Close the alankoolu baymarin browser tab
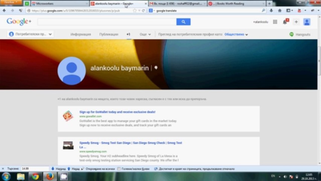Viewport: 321px width, 181px height. (x=146, y=4)
